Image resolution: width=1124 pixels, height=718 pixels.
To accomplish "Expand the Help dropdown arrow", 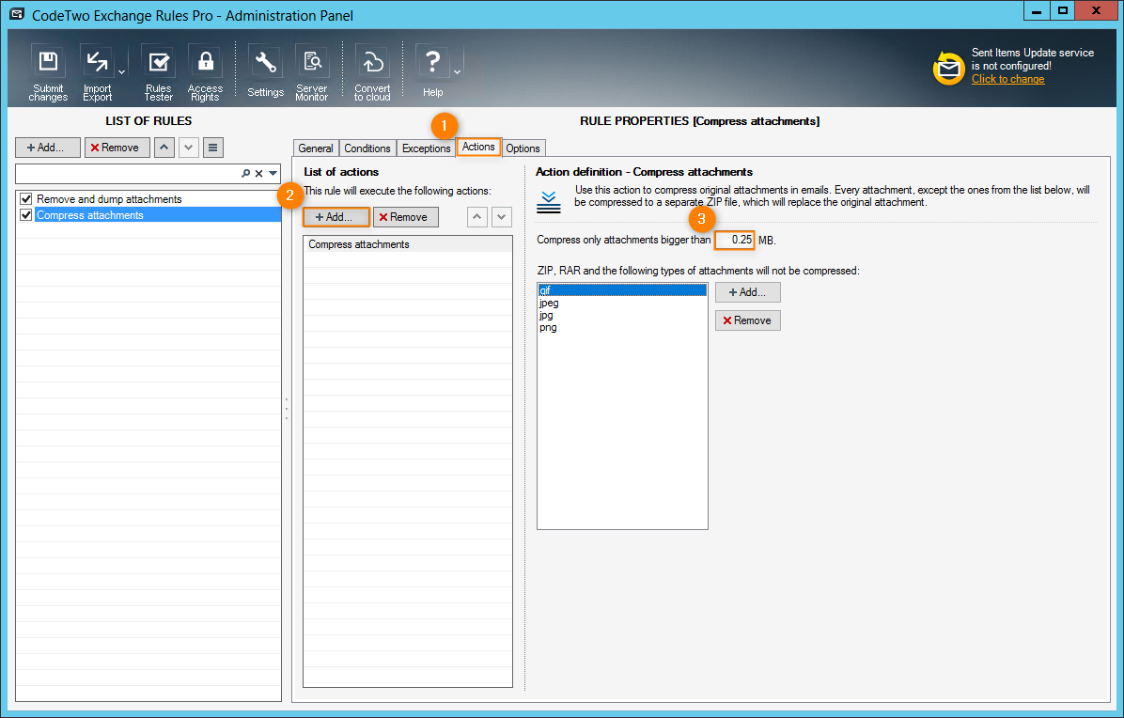I will [458, 72].
